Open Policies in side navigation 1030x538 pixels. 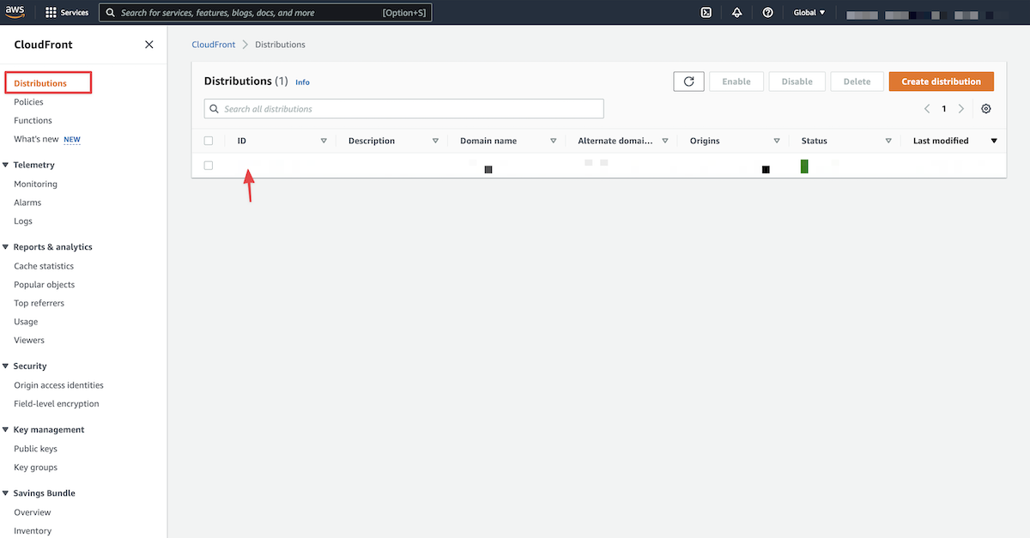(x=28, y=102)
